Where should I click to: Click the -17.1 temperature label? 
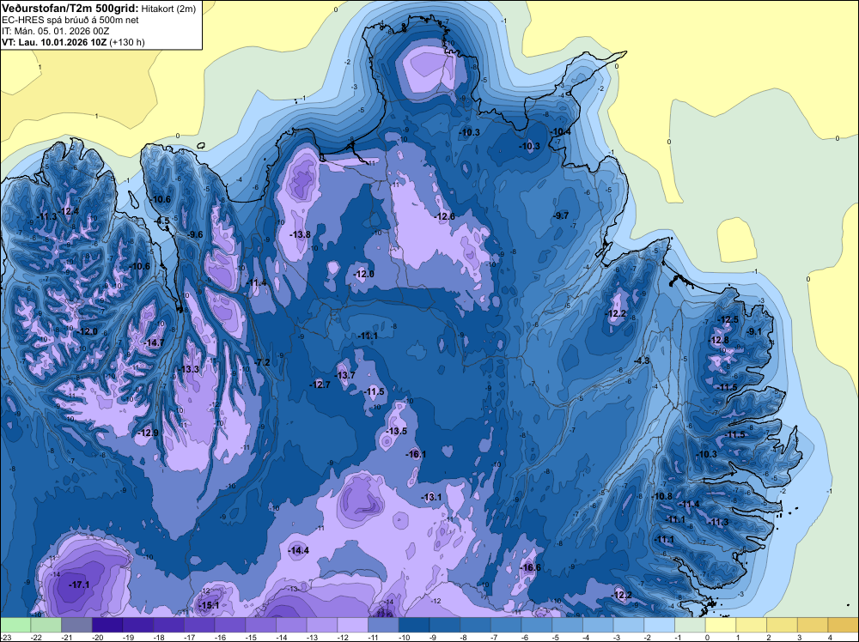tap(79, 585)
